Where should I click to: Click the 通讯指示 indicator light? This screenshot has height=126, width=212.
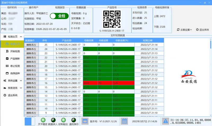pyautogui.click(x=73, y=120)
